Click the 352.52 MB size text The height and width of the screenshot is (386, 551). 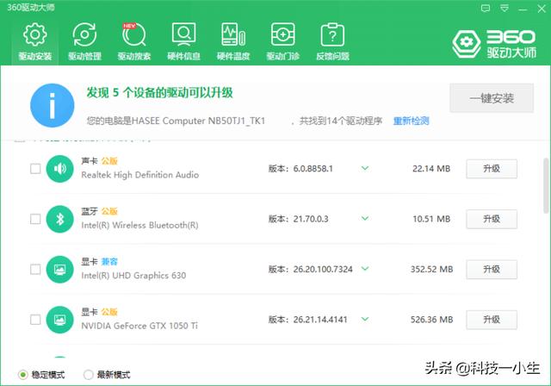[431, 270]
